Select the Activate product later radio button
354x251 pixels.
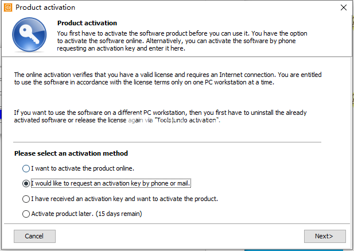pyautogui.click(x=26, y=214)
